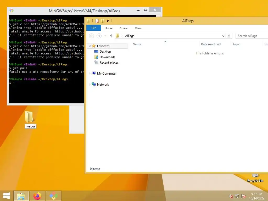Minimize the MINGW64 terminal window

click(x=138, y=10)
